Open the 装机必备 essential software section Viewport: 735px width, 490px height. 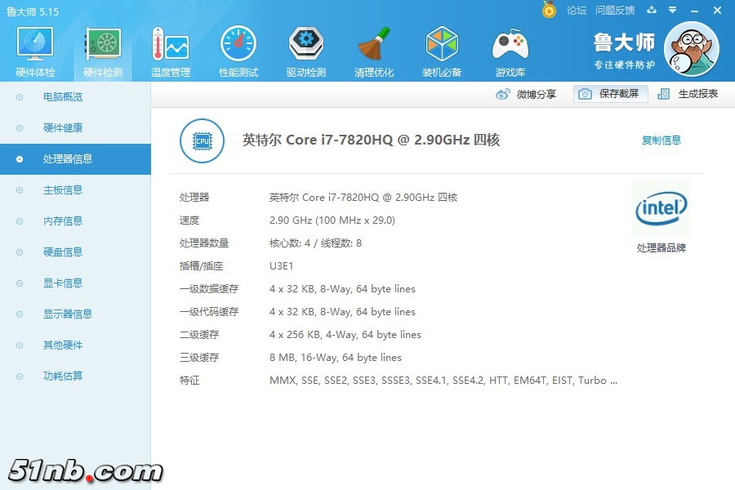pyautogui.click(x=442, y=51)
